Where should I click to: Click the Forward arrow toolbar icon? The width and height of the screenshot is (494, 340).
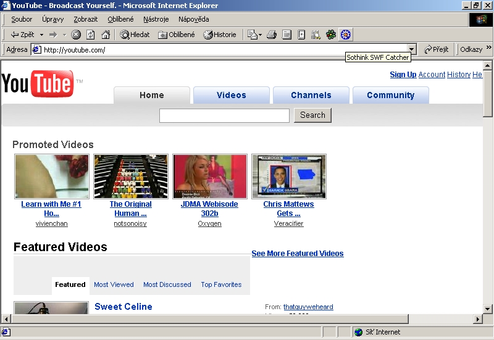tap(53, 35)
